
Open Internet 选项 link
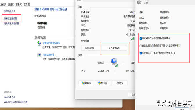10,97
